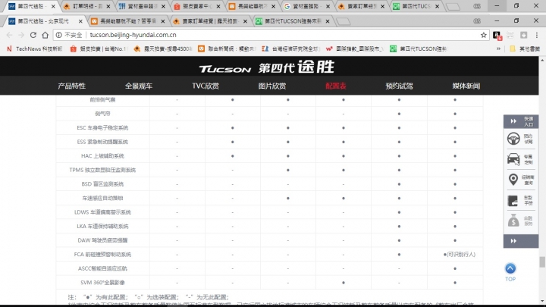
Task: Switch to the 賣家訂單總覽 露天拍賣 tab
Action: (x=209, y=21)
